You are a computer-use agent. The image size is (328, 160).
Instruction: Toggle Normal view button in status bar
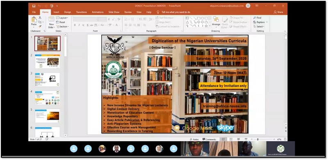[x=223, y=139]
